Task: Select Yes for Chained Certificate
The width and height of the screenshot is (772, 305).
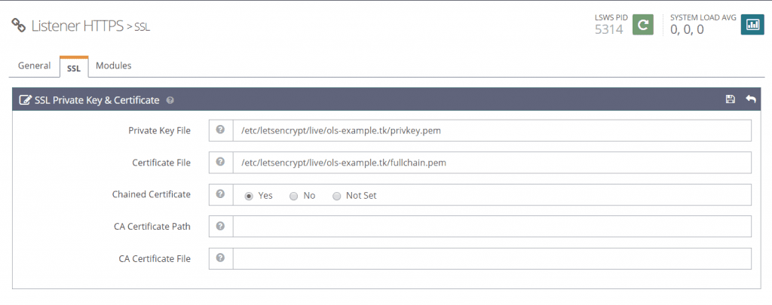Action: [249, 196]
